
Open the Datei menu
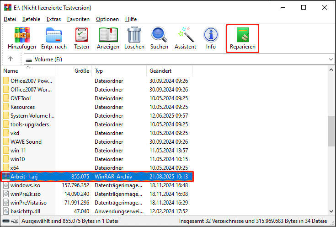10,19
